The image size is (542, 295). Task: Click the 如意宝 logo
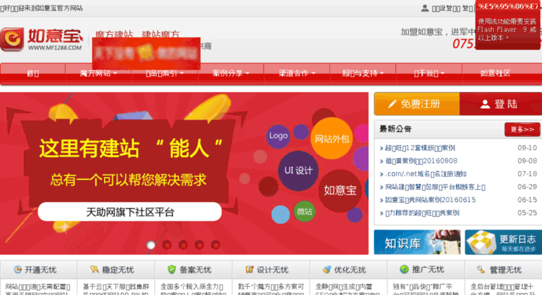pyautogui.click(x=42, y=39)
